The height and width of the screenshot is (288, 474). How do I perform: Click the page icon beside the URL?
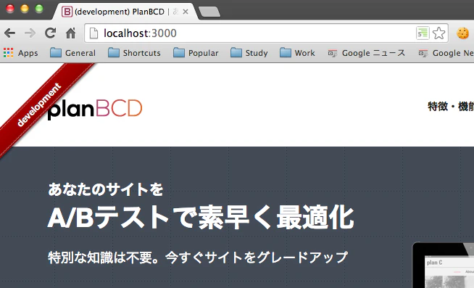point(93,33)
